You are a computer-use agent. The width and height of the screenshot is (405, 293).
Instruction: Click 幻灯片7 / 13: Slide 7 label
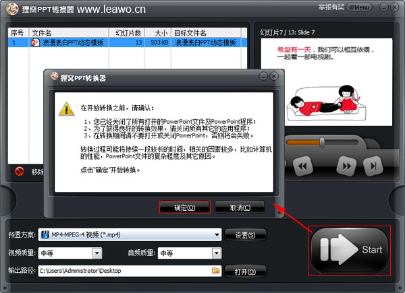click(288, 32)
